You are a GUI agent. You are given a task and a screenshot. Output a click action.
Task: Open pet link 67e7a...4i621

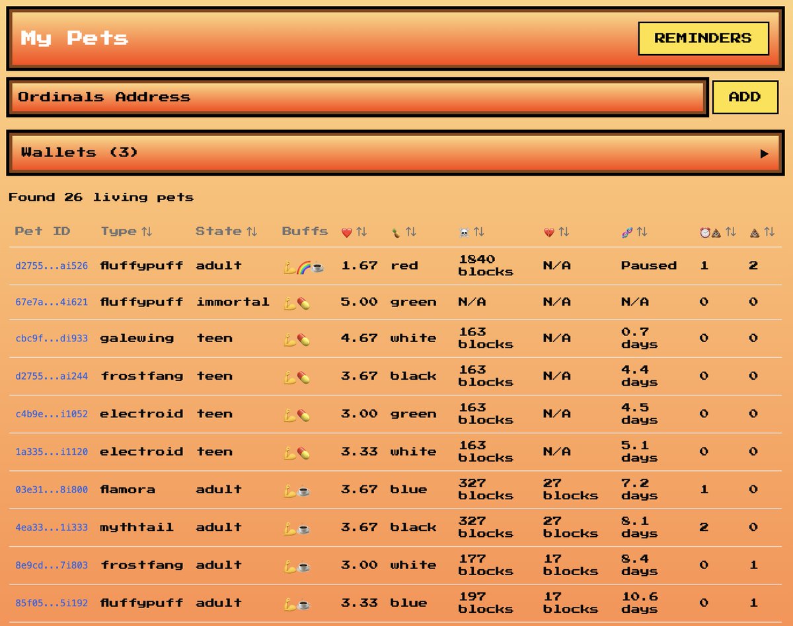point(52,302)
